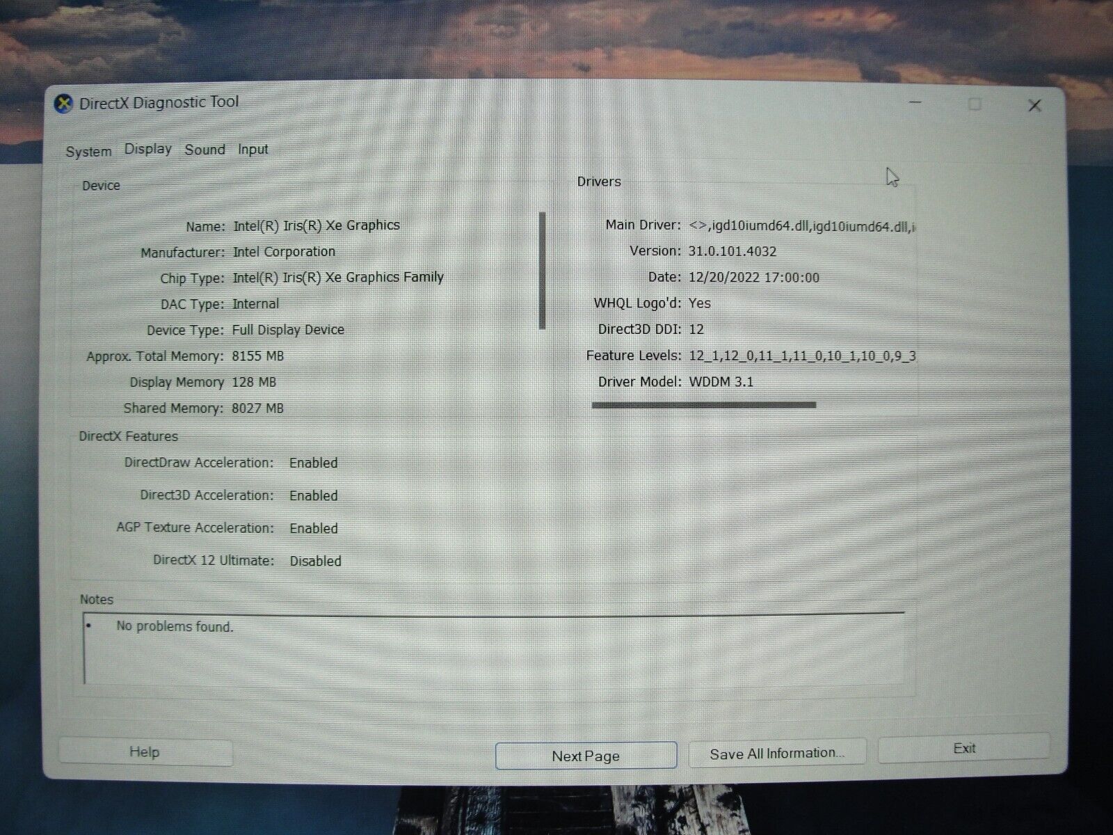Click the Drivers panel horizontal scrollbar
Screen dimensions: 1113x835
pos(704,405)
